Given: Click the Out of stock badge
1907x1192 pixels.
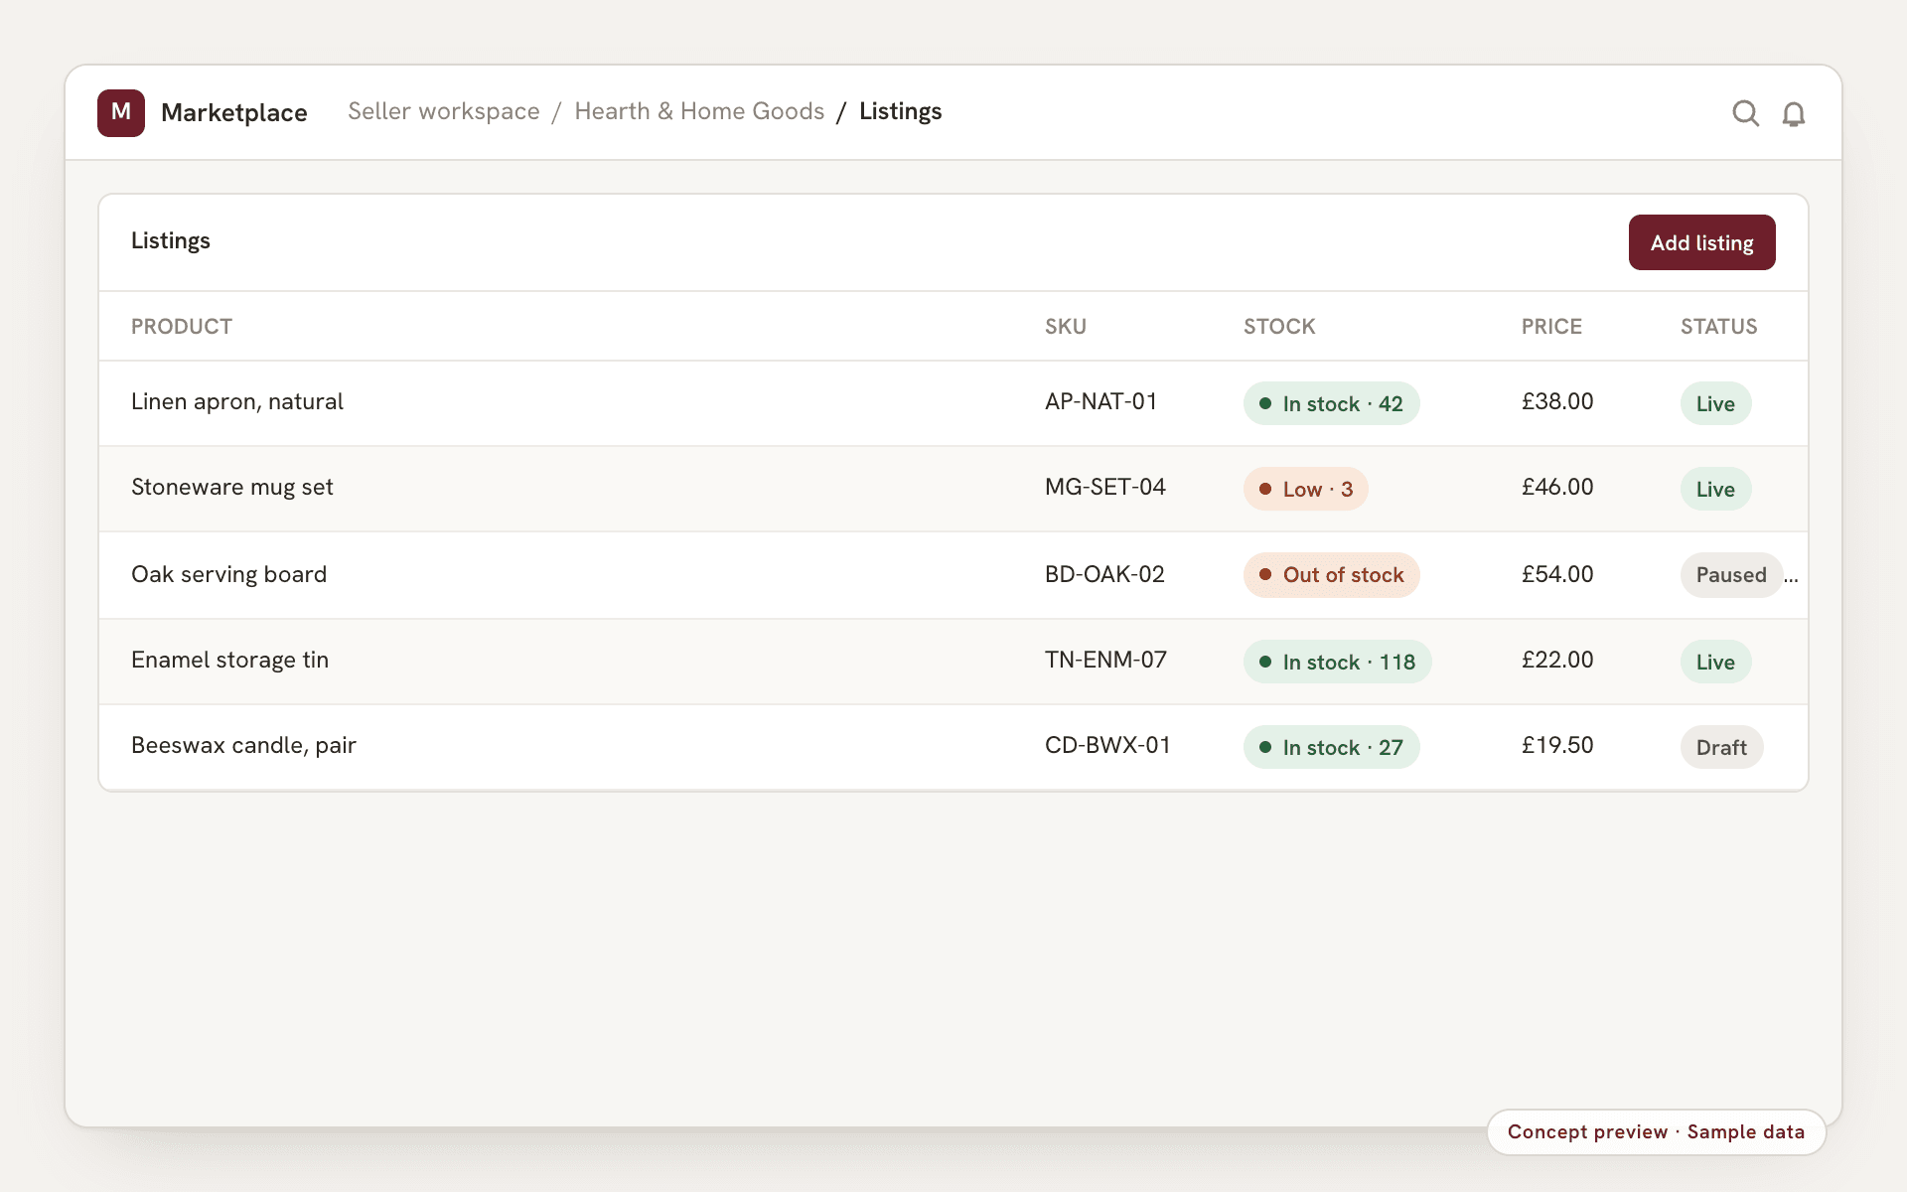Looking at the screenshot, I should point(1331,575).
